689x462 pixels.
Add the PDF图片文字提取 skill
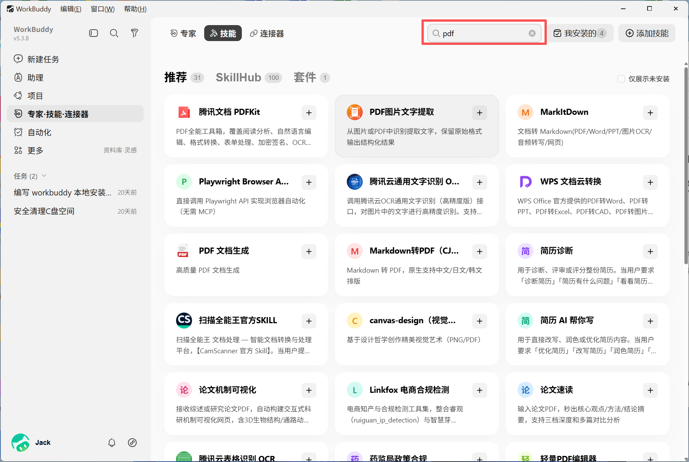pos(479,113)
